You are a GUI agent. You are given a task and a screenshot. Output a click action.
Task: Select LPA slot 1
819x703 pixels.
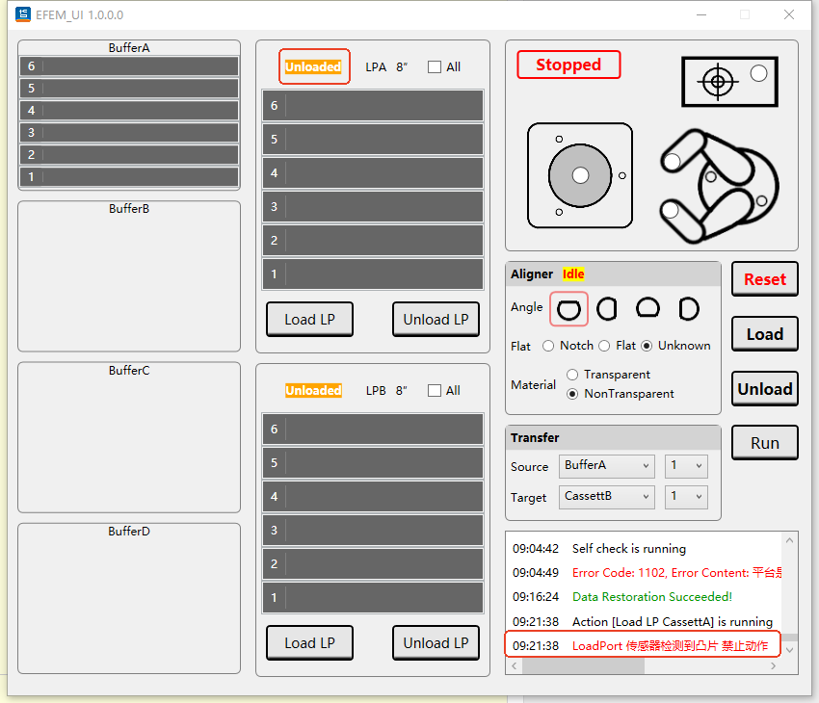tap(373, 274)
